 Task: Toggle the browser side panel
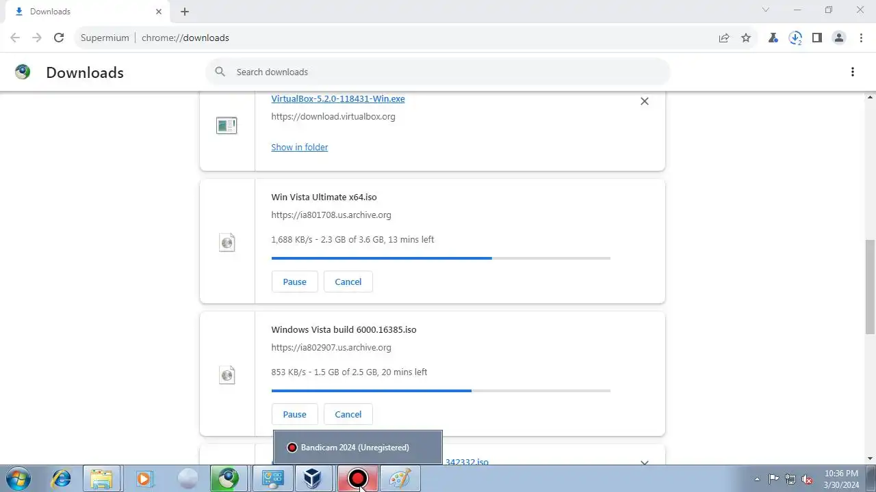click(x=817, y=38)
